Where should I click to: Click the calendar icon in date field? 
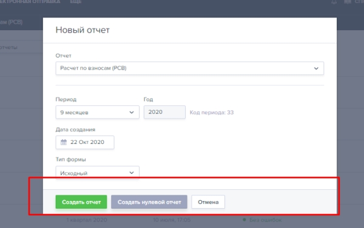point(64,142)
